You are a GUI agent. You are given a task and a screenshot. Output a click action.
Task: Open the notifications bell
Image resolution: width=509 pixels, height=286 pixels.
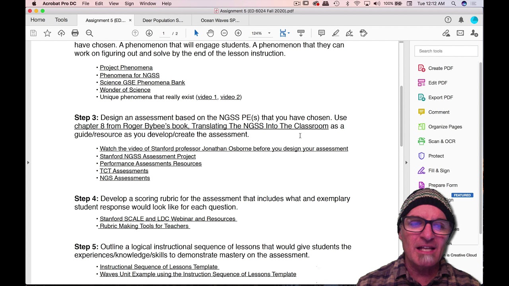[461, 20]
